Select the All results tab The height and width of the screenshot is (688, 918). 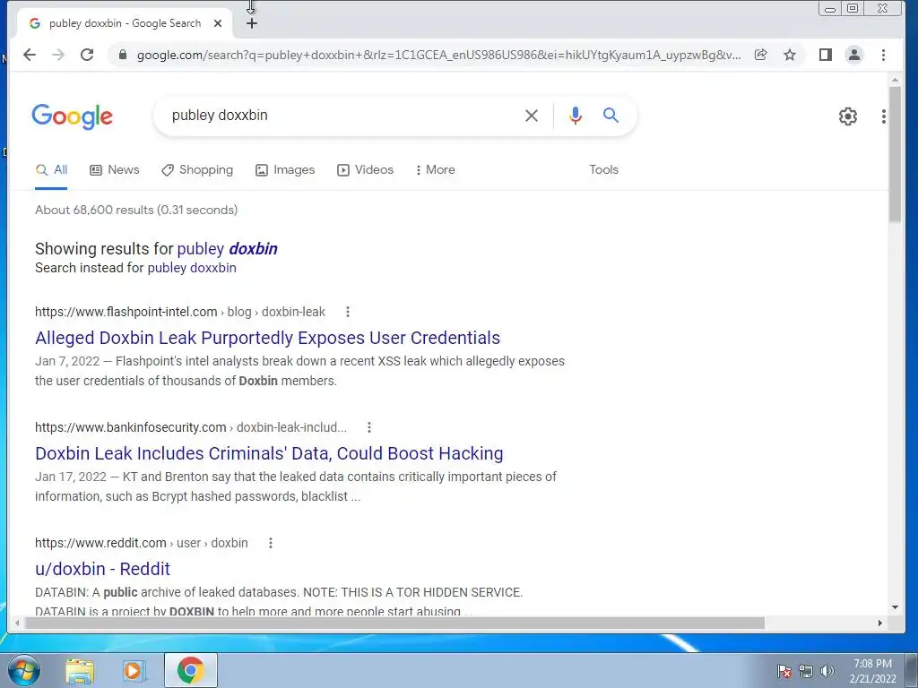tap(51, 169)
